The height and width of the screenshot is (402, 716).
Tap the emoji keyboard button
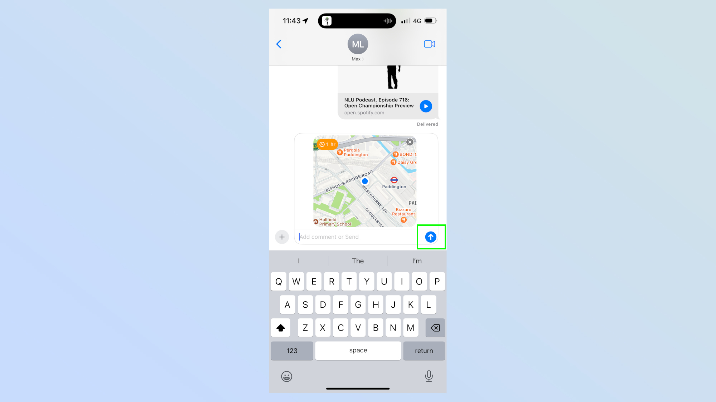286,376
